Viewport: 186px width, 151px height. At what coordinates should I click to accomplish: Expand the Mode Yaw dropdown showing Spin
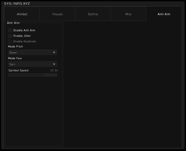coord(30,64)
